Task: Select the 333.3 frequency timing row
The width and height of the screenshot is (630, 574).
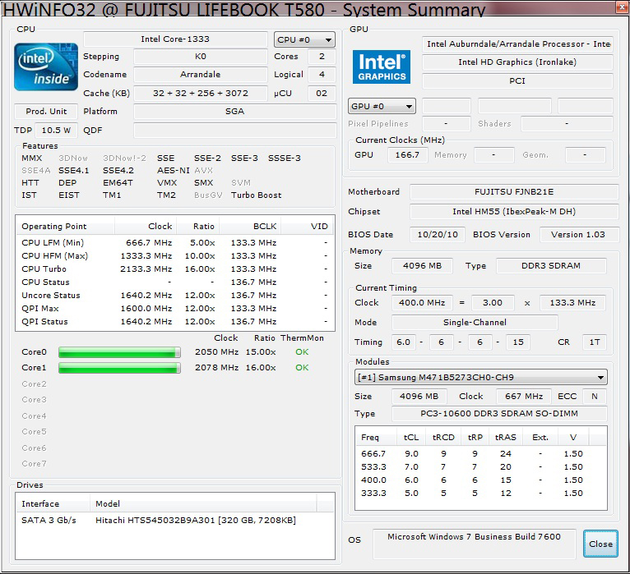Action: coord(481,494)
